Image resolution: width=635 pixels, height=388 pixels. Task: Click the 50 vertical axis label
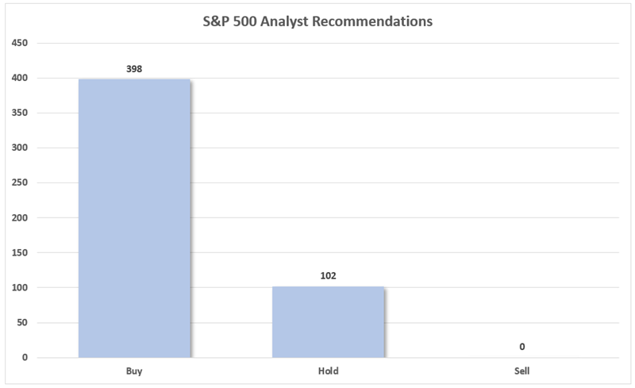pyautogui.click(x=23, y=322)
